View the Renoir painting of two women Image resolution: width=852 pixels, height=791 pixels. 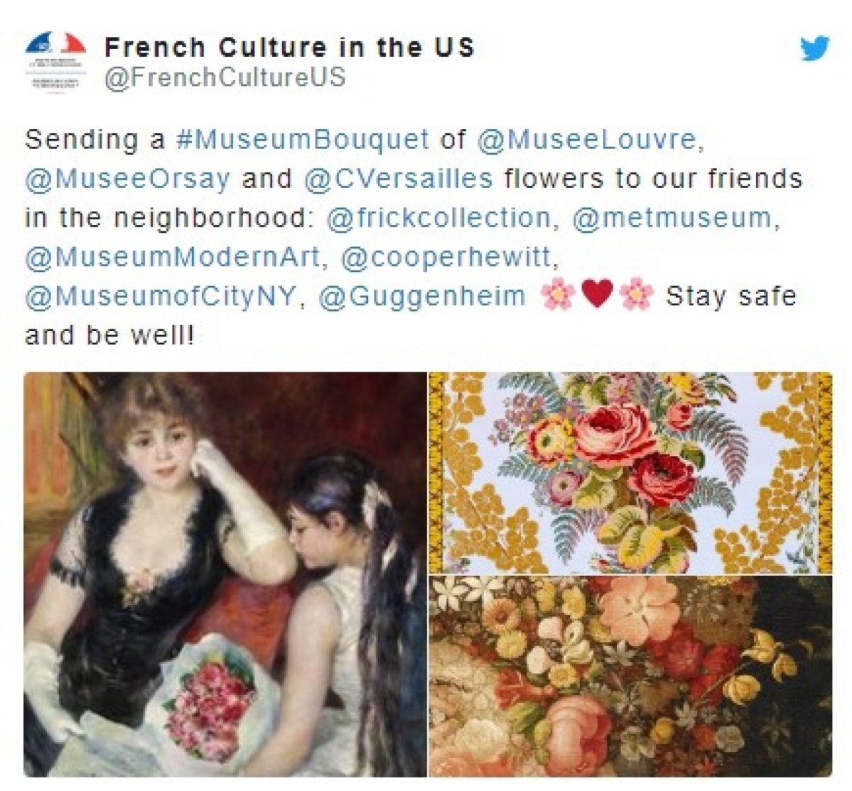click(225, 574)
